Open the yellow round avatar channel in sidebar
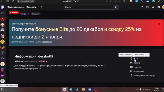This screenshot has height=92, width=164. click(3, 42)
